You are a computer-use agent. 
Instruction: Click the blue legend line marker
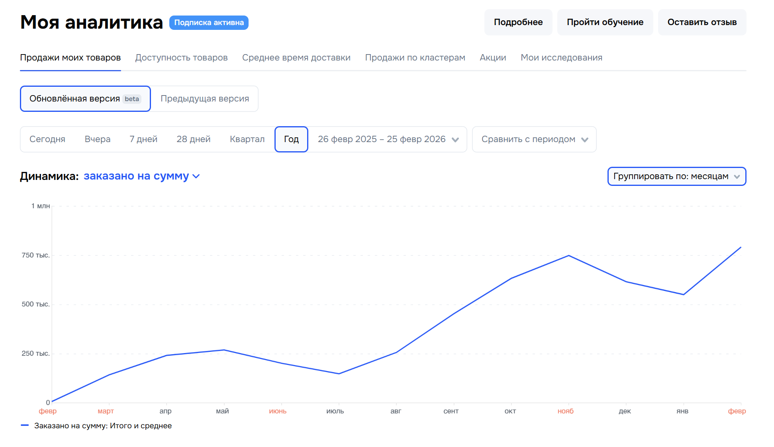(x=25, y=426)
